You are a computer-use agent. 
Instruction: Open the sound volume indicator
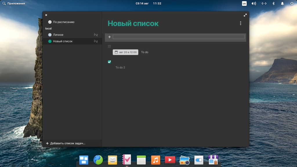click(x=254, y=3)
